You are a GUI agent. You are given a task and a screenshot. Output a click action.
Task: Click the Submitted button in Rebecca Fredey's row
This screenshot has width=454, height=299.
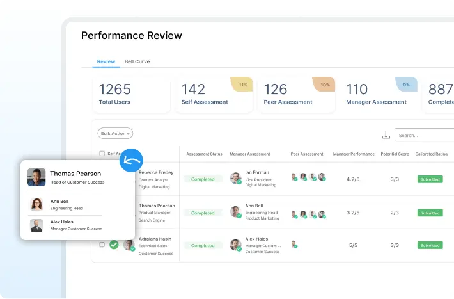430,179
